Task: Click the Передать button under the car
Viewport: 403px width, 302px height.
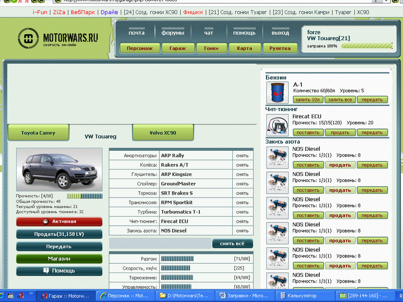Action: click(x=59, y=247)
